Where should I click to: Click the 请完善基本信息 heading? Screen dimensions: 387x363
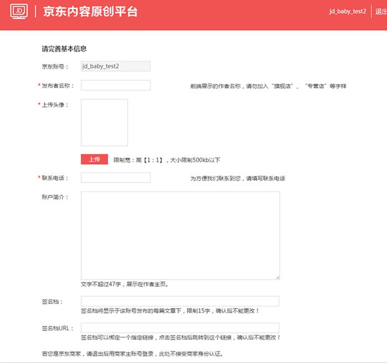click(x=64, y=49)
